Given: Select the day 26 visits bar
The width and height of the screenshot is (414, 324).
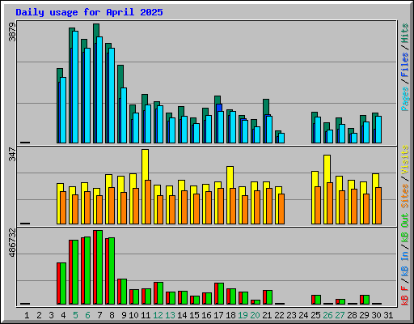Looking at the screenshot, I should click(x=327, y=168).
